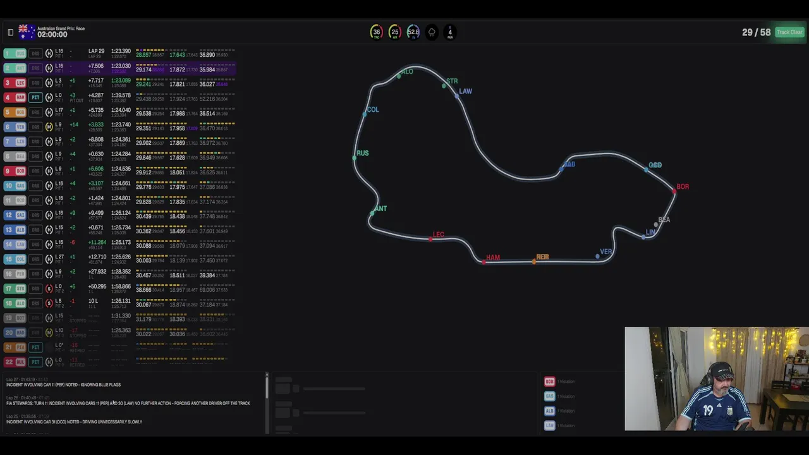Click the medium tyre icon in VER's row
Screen dimensions: 809x455
[49, 127]
